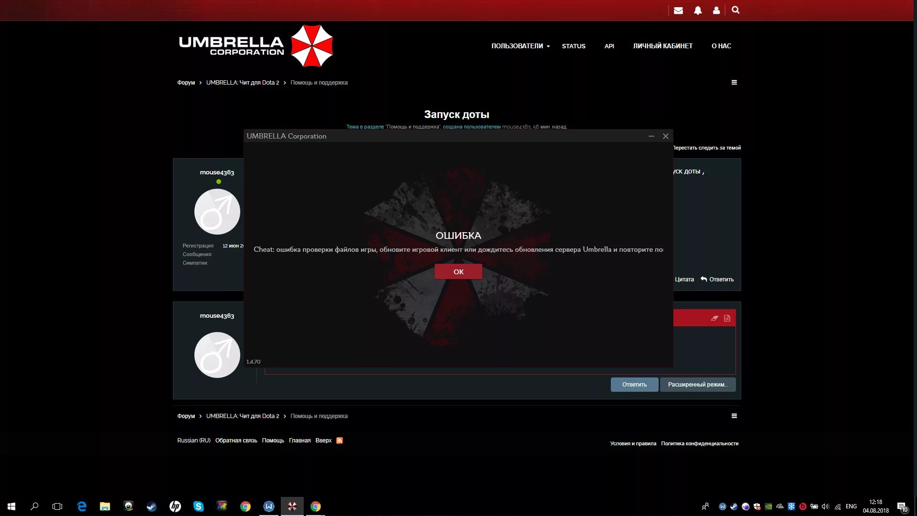Click mouse4363 username link in post
This screenshot has width=917, height=516.
[217, 172]
